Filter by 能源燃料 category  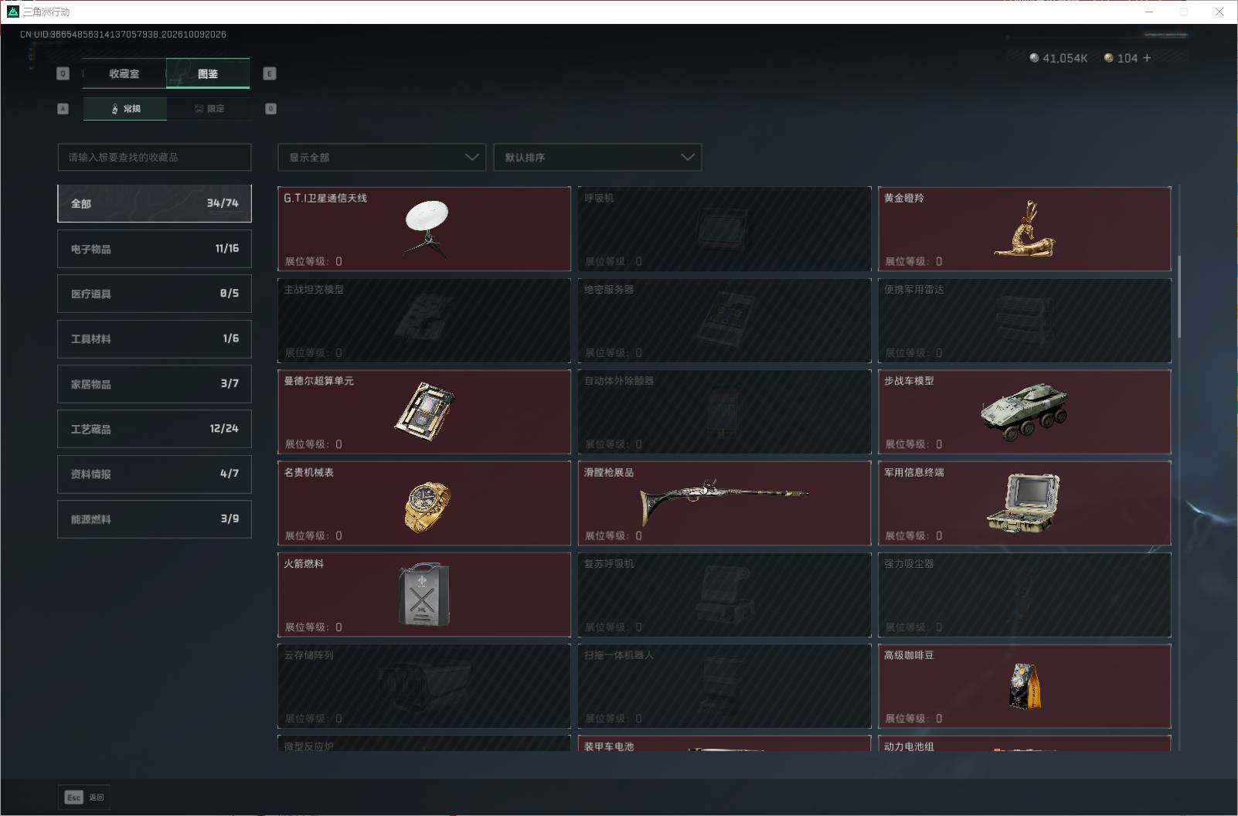pos(155,519)
